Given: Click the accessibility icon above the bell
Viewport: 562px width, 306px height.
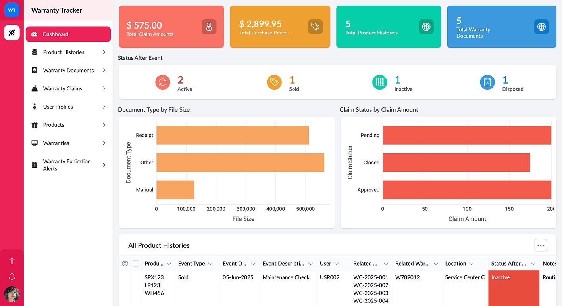Looking at the screenshot, I should point(12,261).
